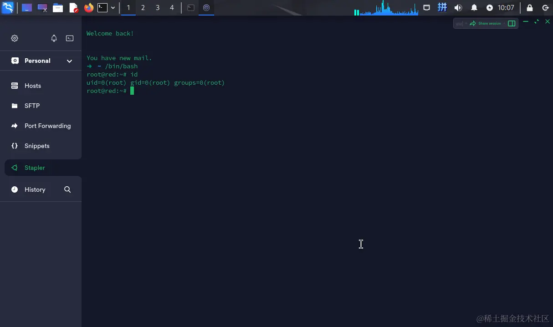Open the network connection tray icon

tap(427, 8)
